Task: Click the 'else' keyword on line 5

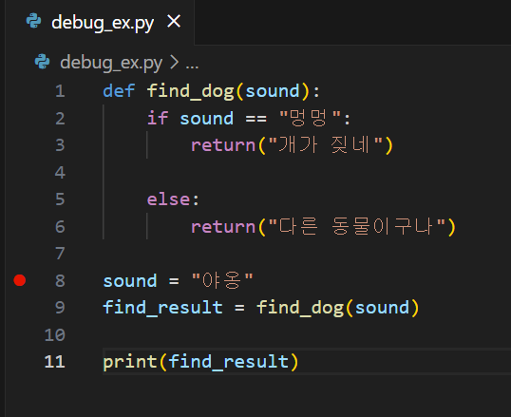Action: [168, 199]
